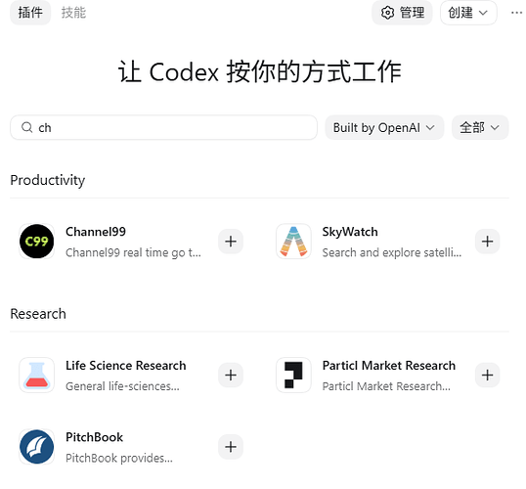Screen dimensions: 526x489
Task: Select the Channel99 plugin title
Action: point(96,232)
